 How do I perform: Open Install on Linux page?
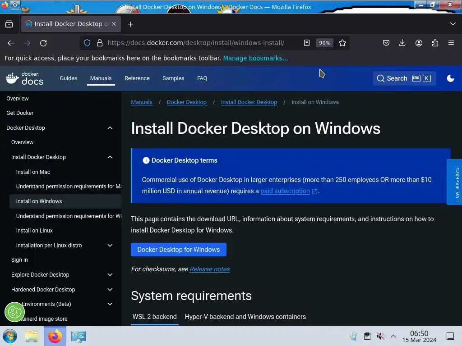point(34,230)
